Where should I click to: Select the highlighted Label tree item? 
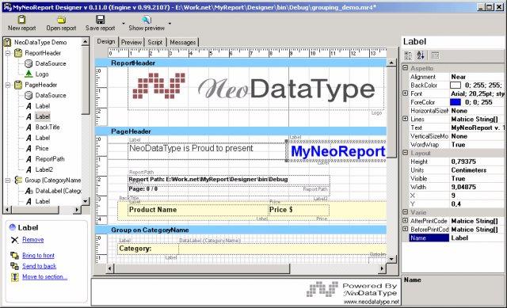point(42,116)
